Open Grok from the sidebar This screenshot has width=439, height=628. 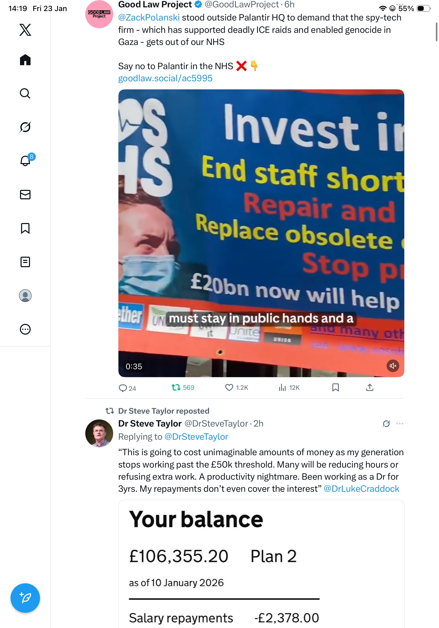pyautogui.click(x=25, y=127)
